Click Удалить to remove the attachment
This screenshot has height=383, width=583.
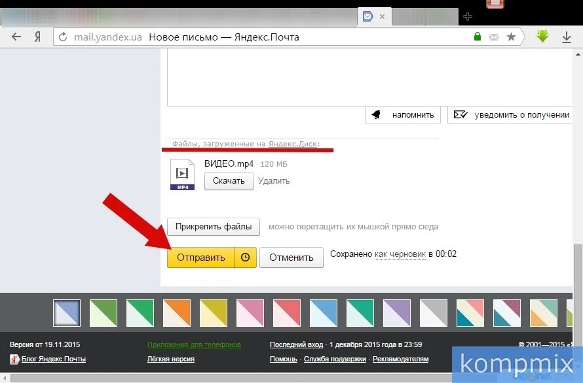(x=274, y=181)
